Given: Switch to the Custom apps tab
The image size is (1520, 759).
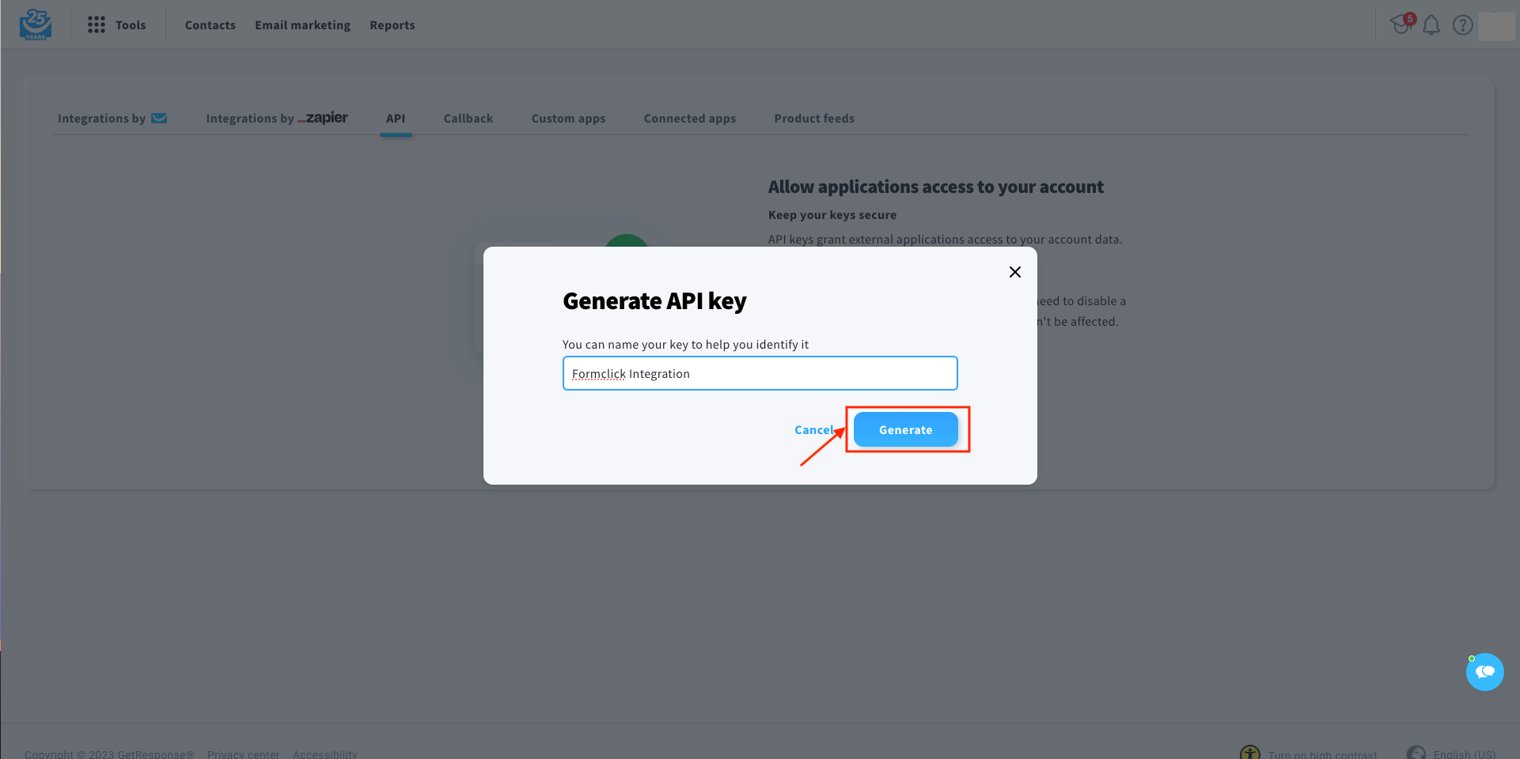Looking at the screenshot, I should (568, 119).
